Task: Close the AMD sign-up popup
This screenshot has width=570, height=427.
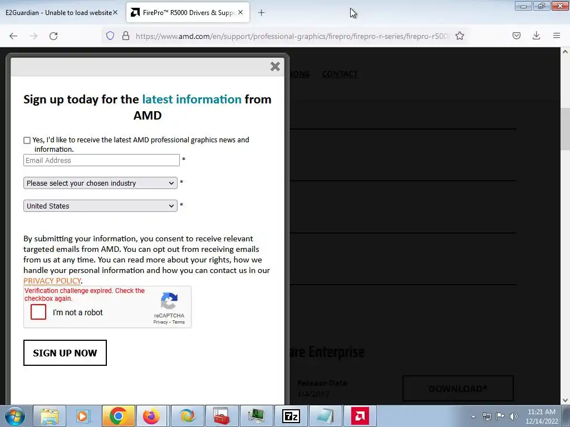Action: pyautogui.click(x=275, y=67)
